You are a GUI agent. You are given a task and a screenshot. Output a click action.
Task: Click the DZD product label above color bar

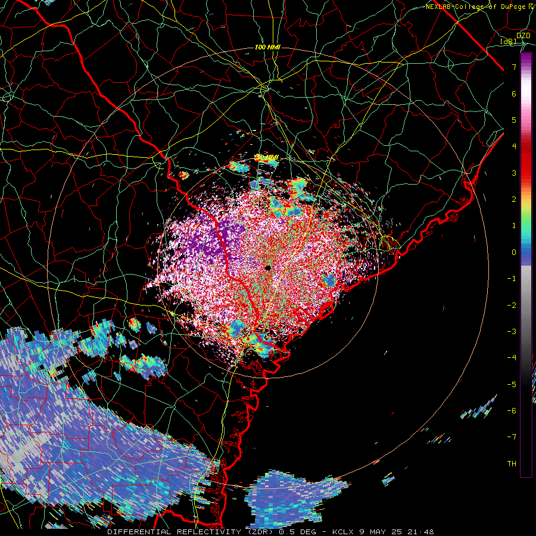coord(523,36)
